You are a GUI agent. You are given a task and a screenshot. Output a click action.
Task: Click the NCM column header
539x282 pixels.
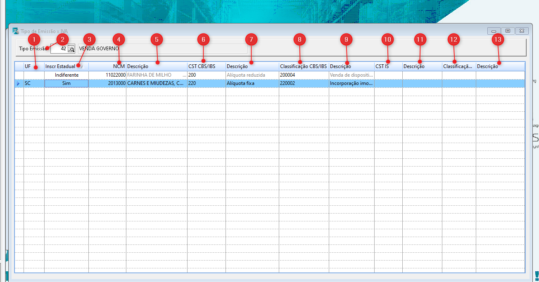pyautogui.click(x=107, y=66)
